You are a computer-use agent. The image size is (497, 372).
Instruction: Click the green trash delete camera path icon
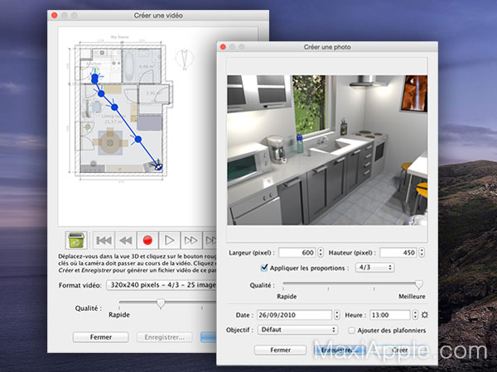77,240
